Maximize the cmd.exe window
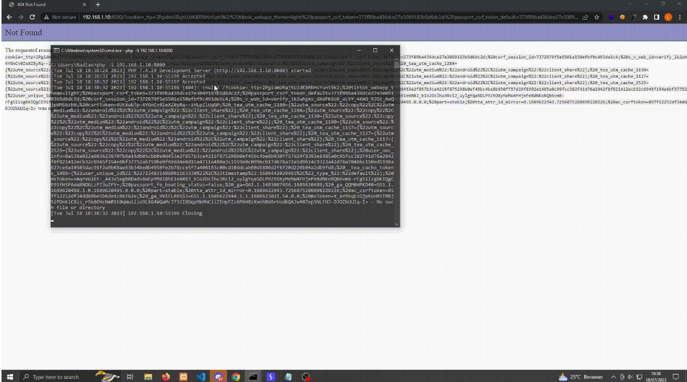The height and width of the screenshot is (382, 687). [x=375, y=50]
